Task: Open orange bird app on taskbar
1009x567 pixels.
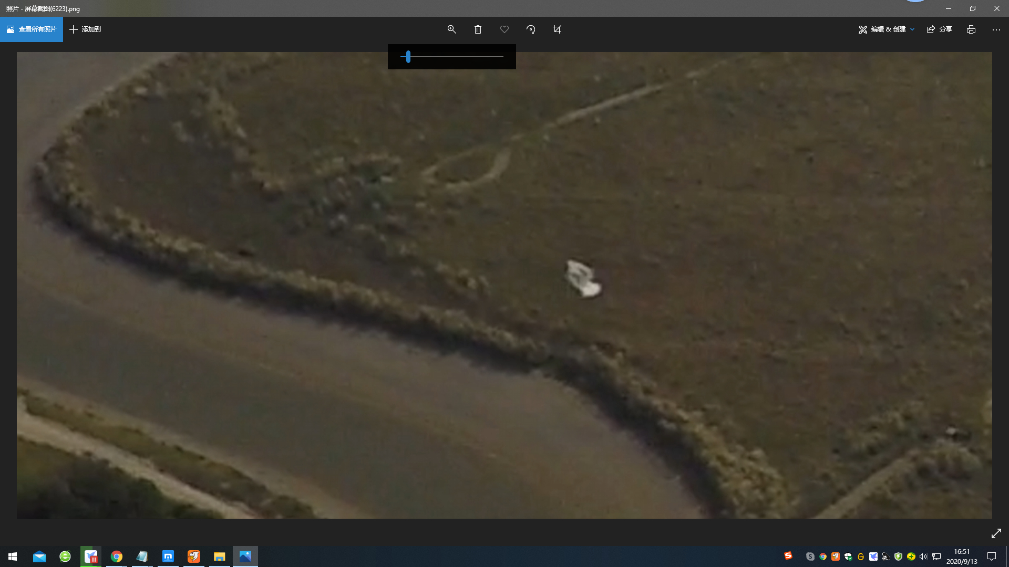Action: pos(194,556)
